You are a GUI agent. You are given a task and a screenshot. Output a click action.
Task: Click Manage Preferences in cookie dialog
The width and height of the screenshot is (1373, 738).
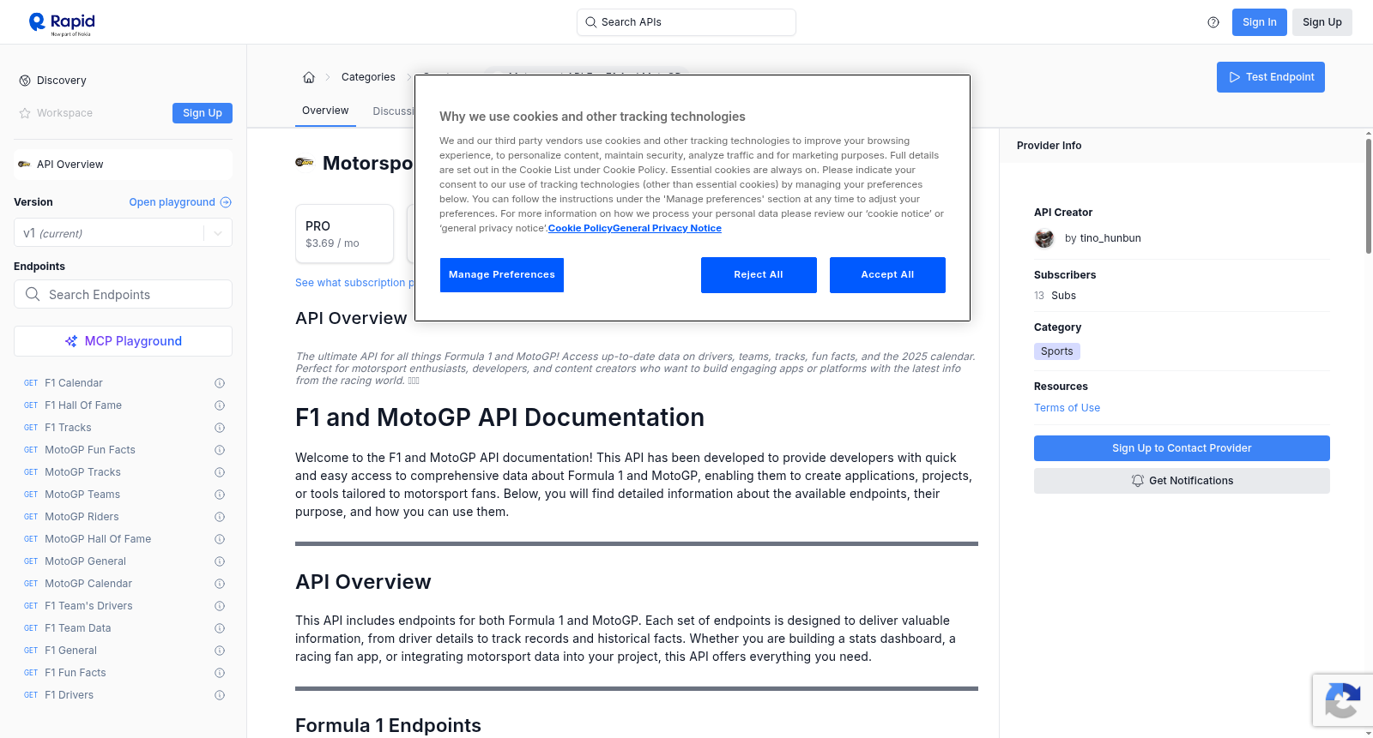(x=502, y=275)
